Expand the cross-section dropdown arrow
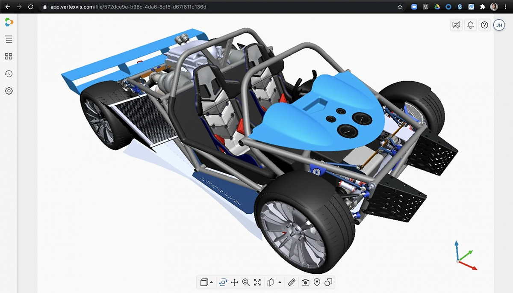Screen dimensions: 513x293 click(280, 282)
